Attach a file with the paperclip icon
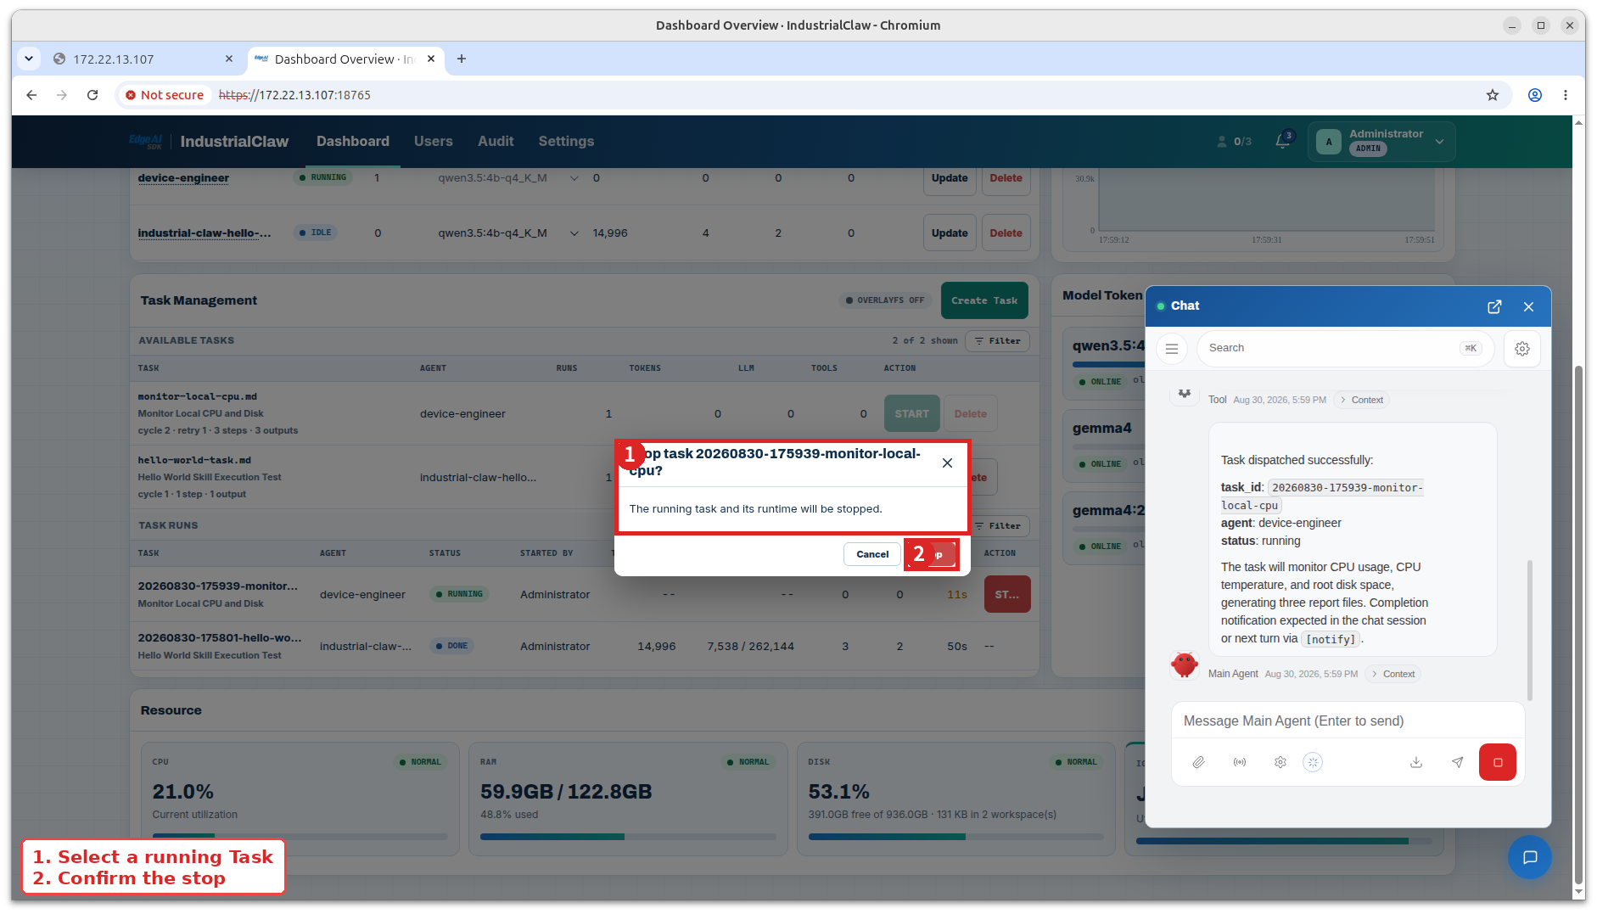1597x914 pixels. tap(1198, 762)
